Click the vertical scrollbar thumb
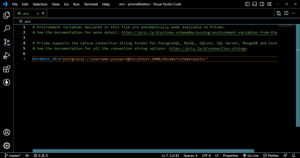Screen dimensions: 300x158 coord(298,75)
